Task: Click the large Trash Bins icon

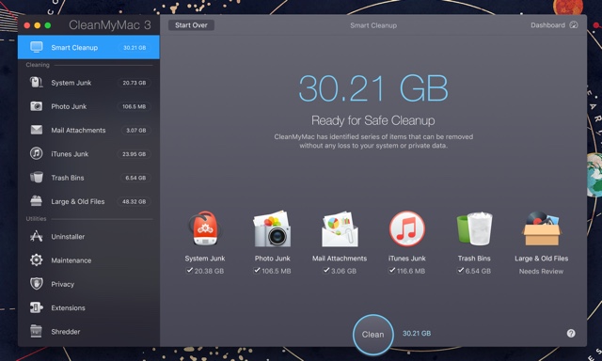Action: [x=474, y=228]
